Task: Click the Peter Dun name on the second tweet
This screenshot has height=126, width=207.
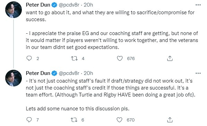Action: point(38,73)
